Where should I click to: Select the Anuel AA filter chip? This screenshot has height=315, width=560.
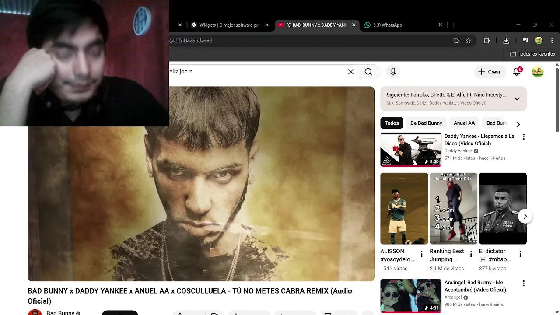[464, 123]
